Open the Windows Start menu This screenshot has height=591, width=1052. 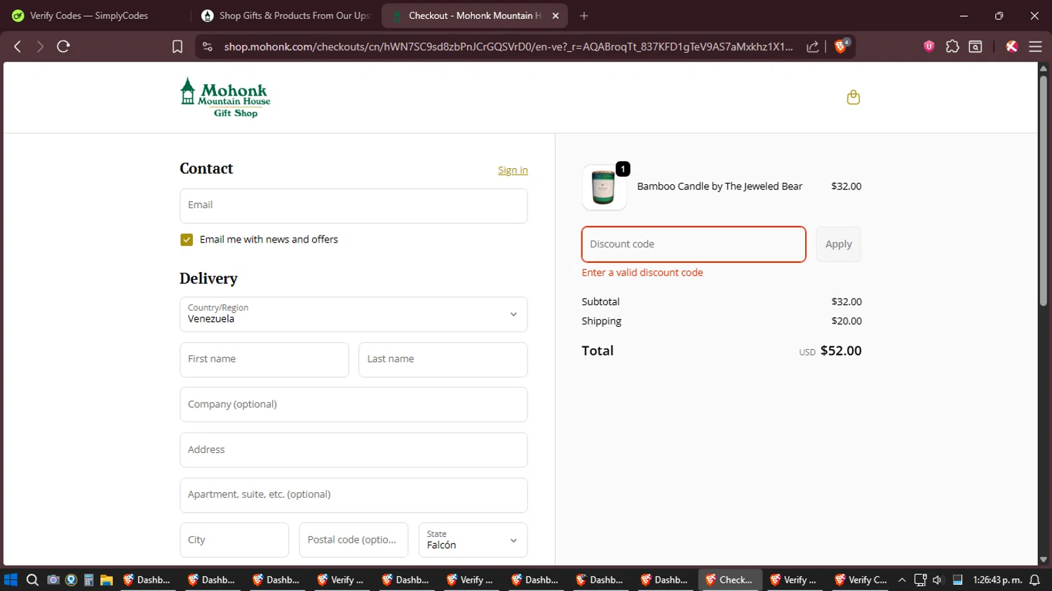(11, 580)
